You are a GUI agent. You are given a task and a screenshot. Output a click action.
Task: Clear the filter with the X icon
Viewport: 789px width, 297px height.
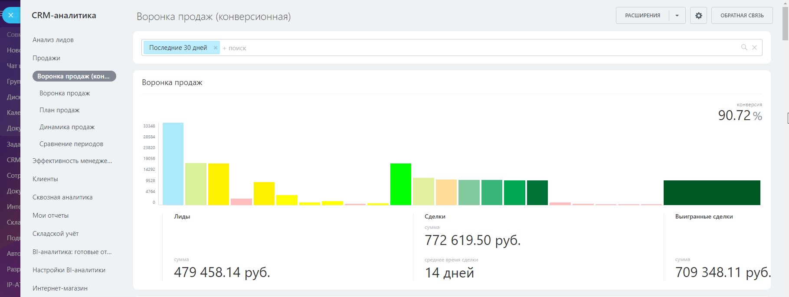point(754,48)
